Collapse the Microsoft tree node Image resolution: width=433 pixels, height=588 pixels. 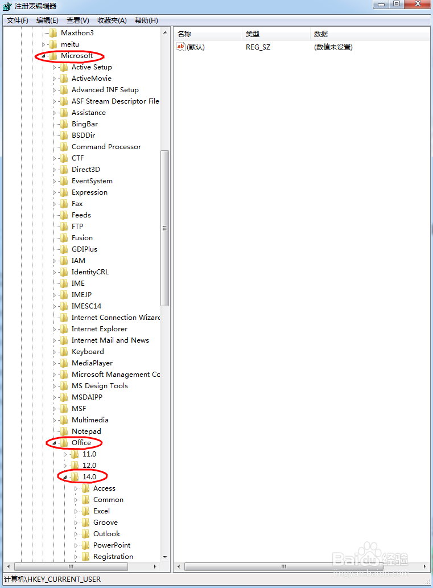pos(43,56)
